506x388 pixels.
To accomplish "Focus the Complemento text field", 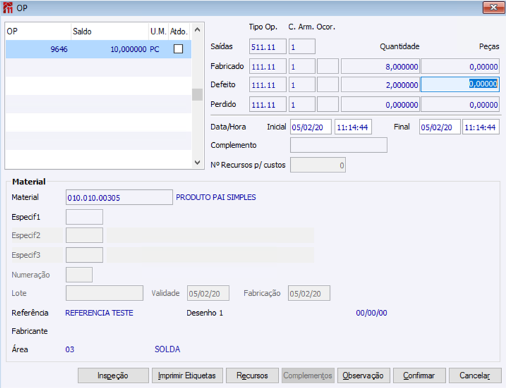I will (x=339, y=145).
